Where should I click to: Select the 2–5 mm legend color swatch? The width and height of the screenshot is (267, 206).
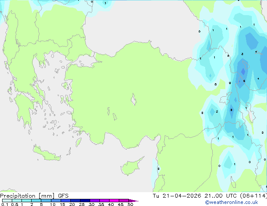pyautogui.click(x=36, y=201)
